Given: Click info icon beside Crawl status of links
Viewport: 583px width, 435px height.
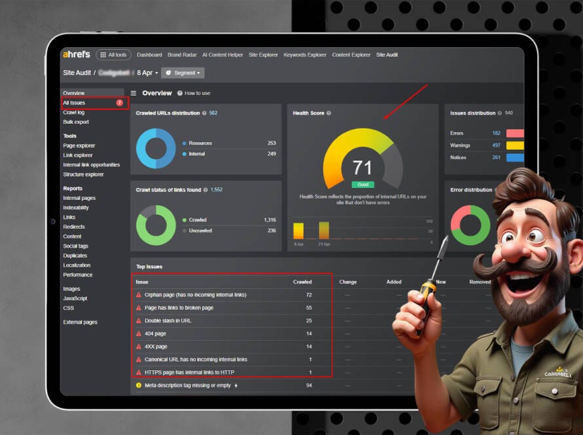Looking at the screenshot, I should tap(206, 190).
